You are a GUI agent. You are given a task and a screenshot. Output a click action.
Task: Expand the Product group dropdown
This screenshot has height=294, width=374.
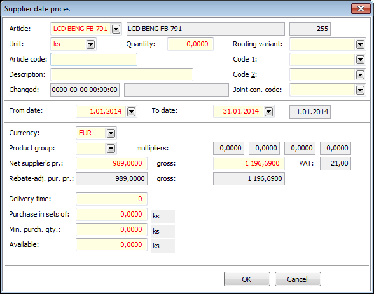click(x=111, y=149)
